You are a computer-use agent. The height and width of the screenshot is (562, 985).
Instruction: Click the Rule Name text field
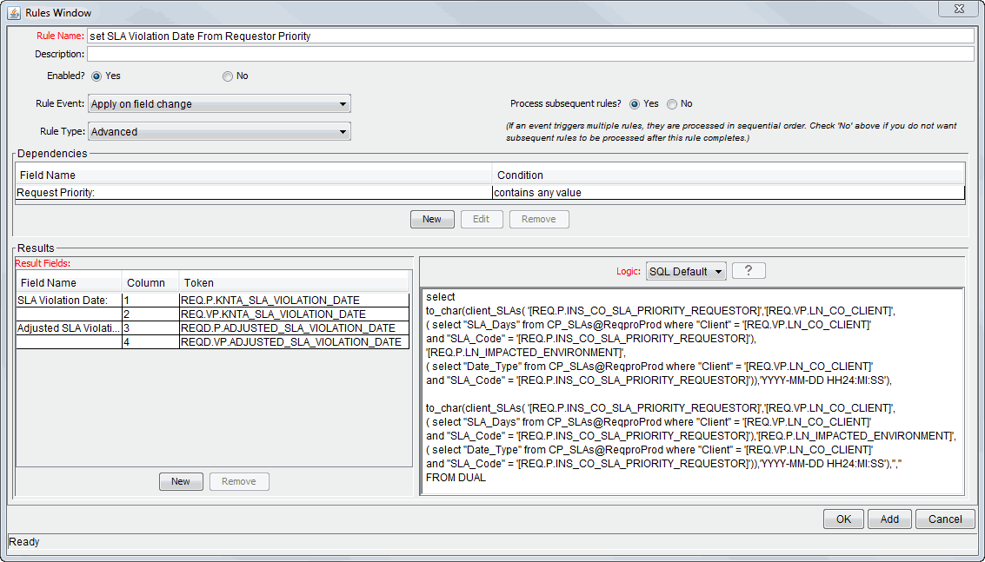click(x=530, y=36)
